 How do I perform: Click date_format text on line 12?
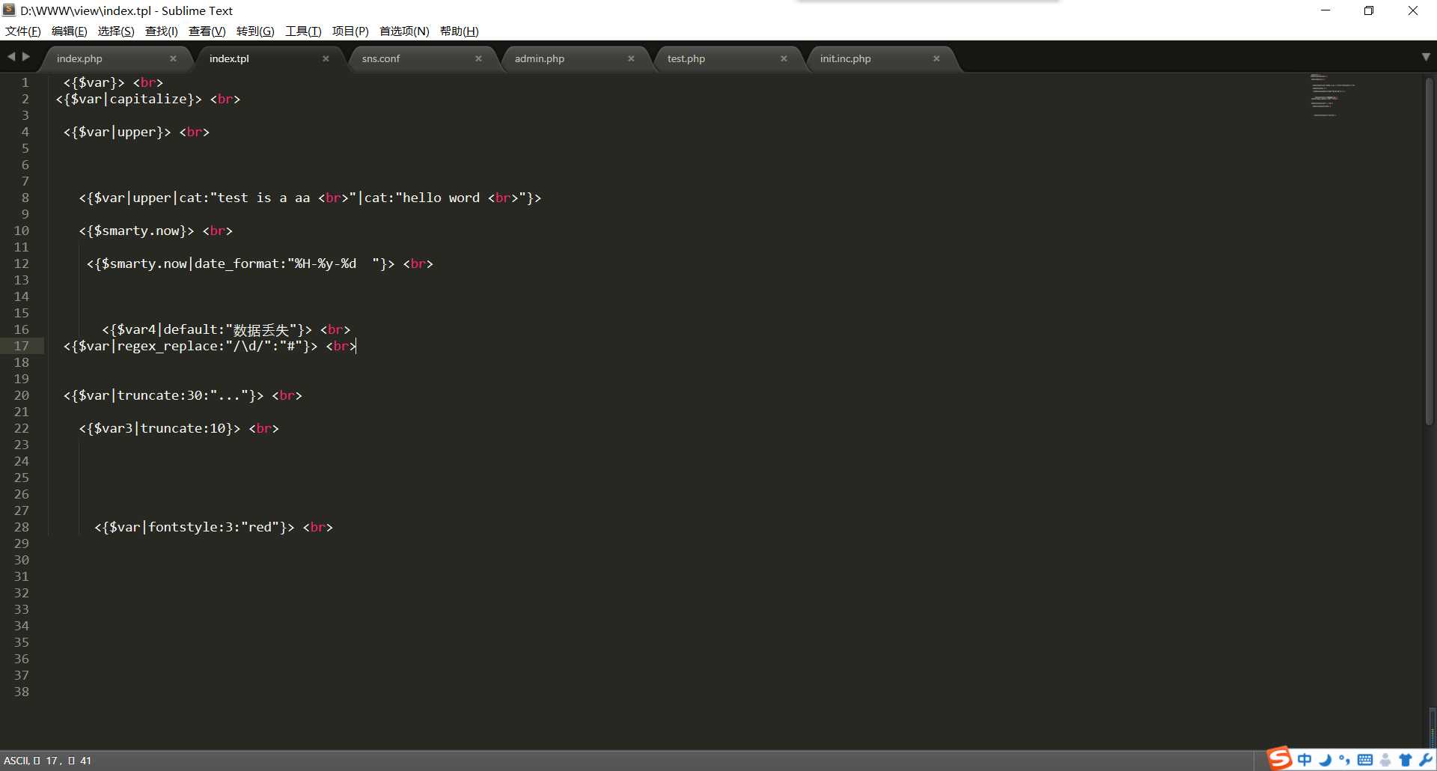click(237, 263)
